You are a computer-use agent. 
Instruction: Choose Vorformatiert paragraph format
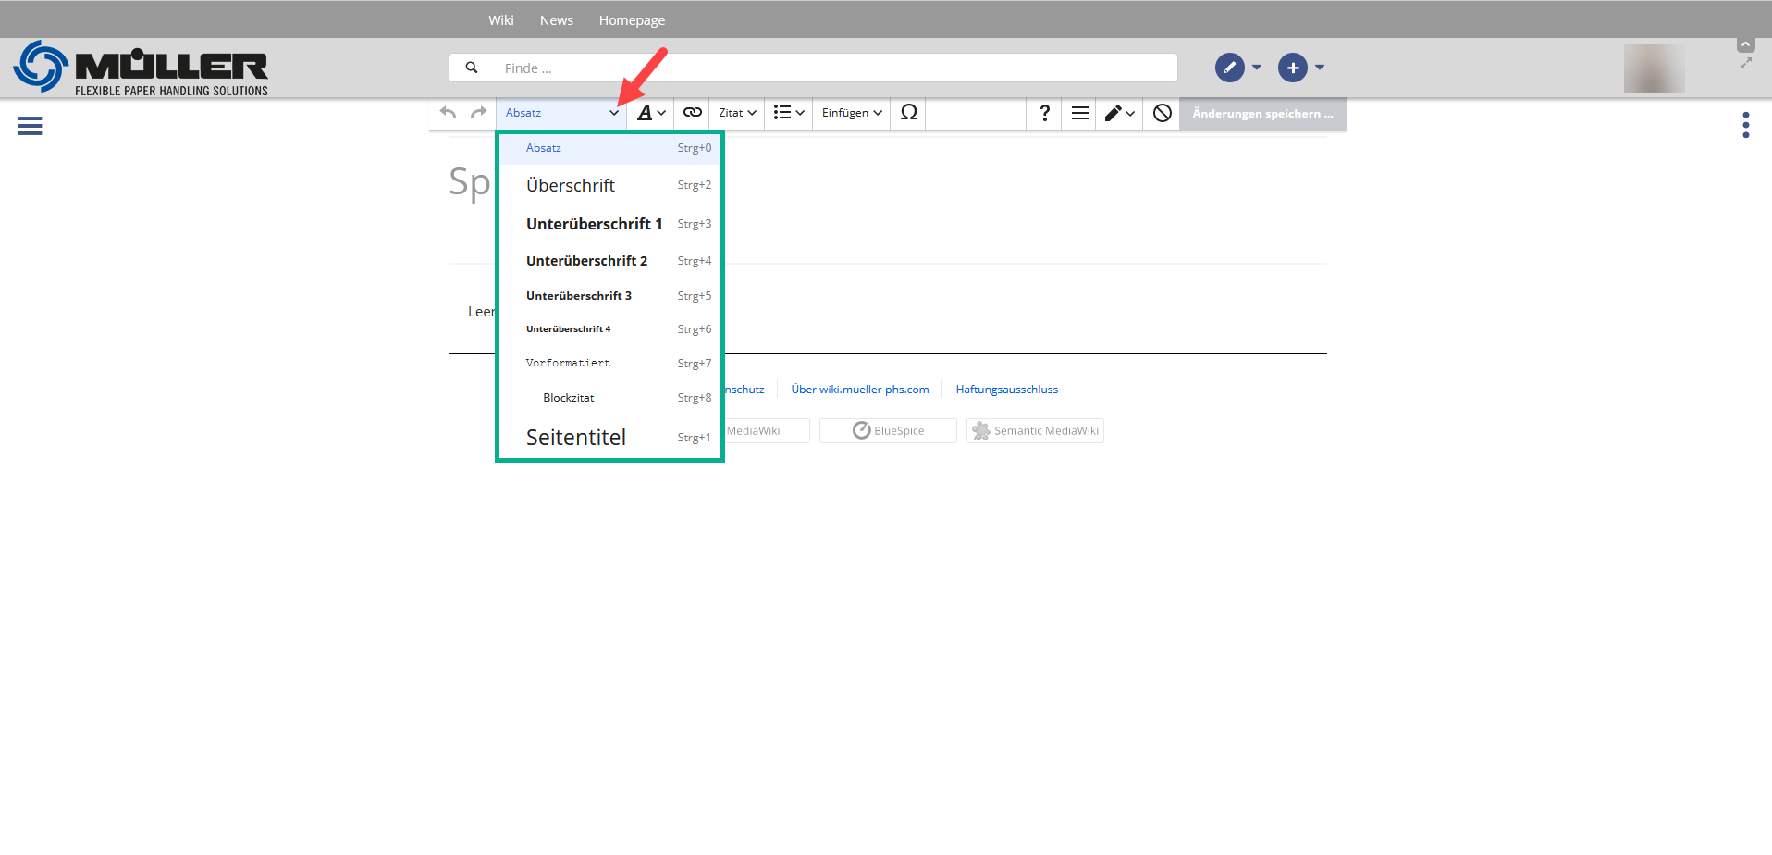568,364
